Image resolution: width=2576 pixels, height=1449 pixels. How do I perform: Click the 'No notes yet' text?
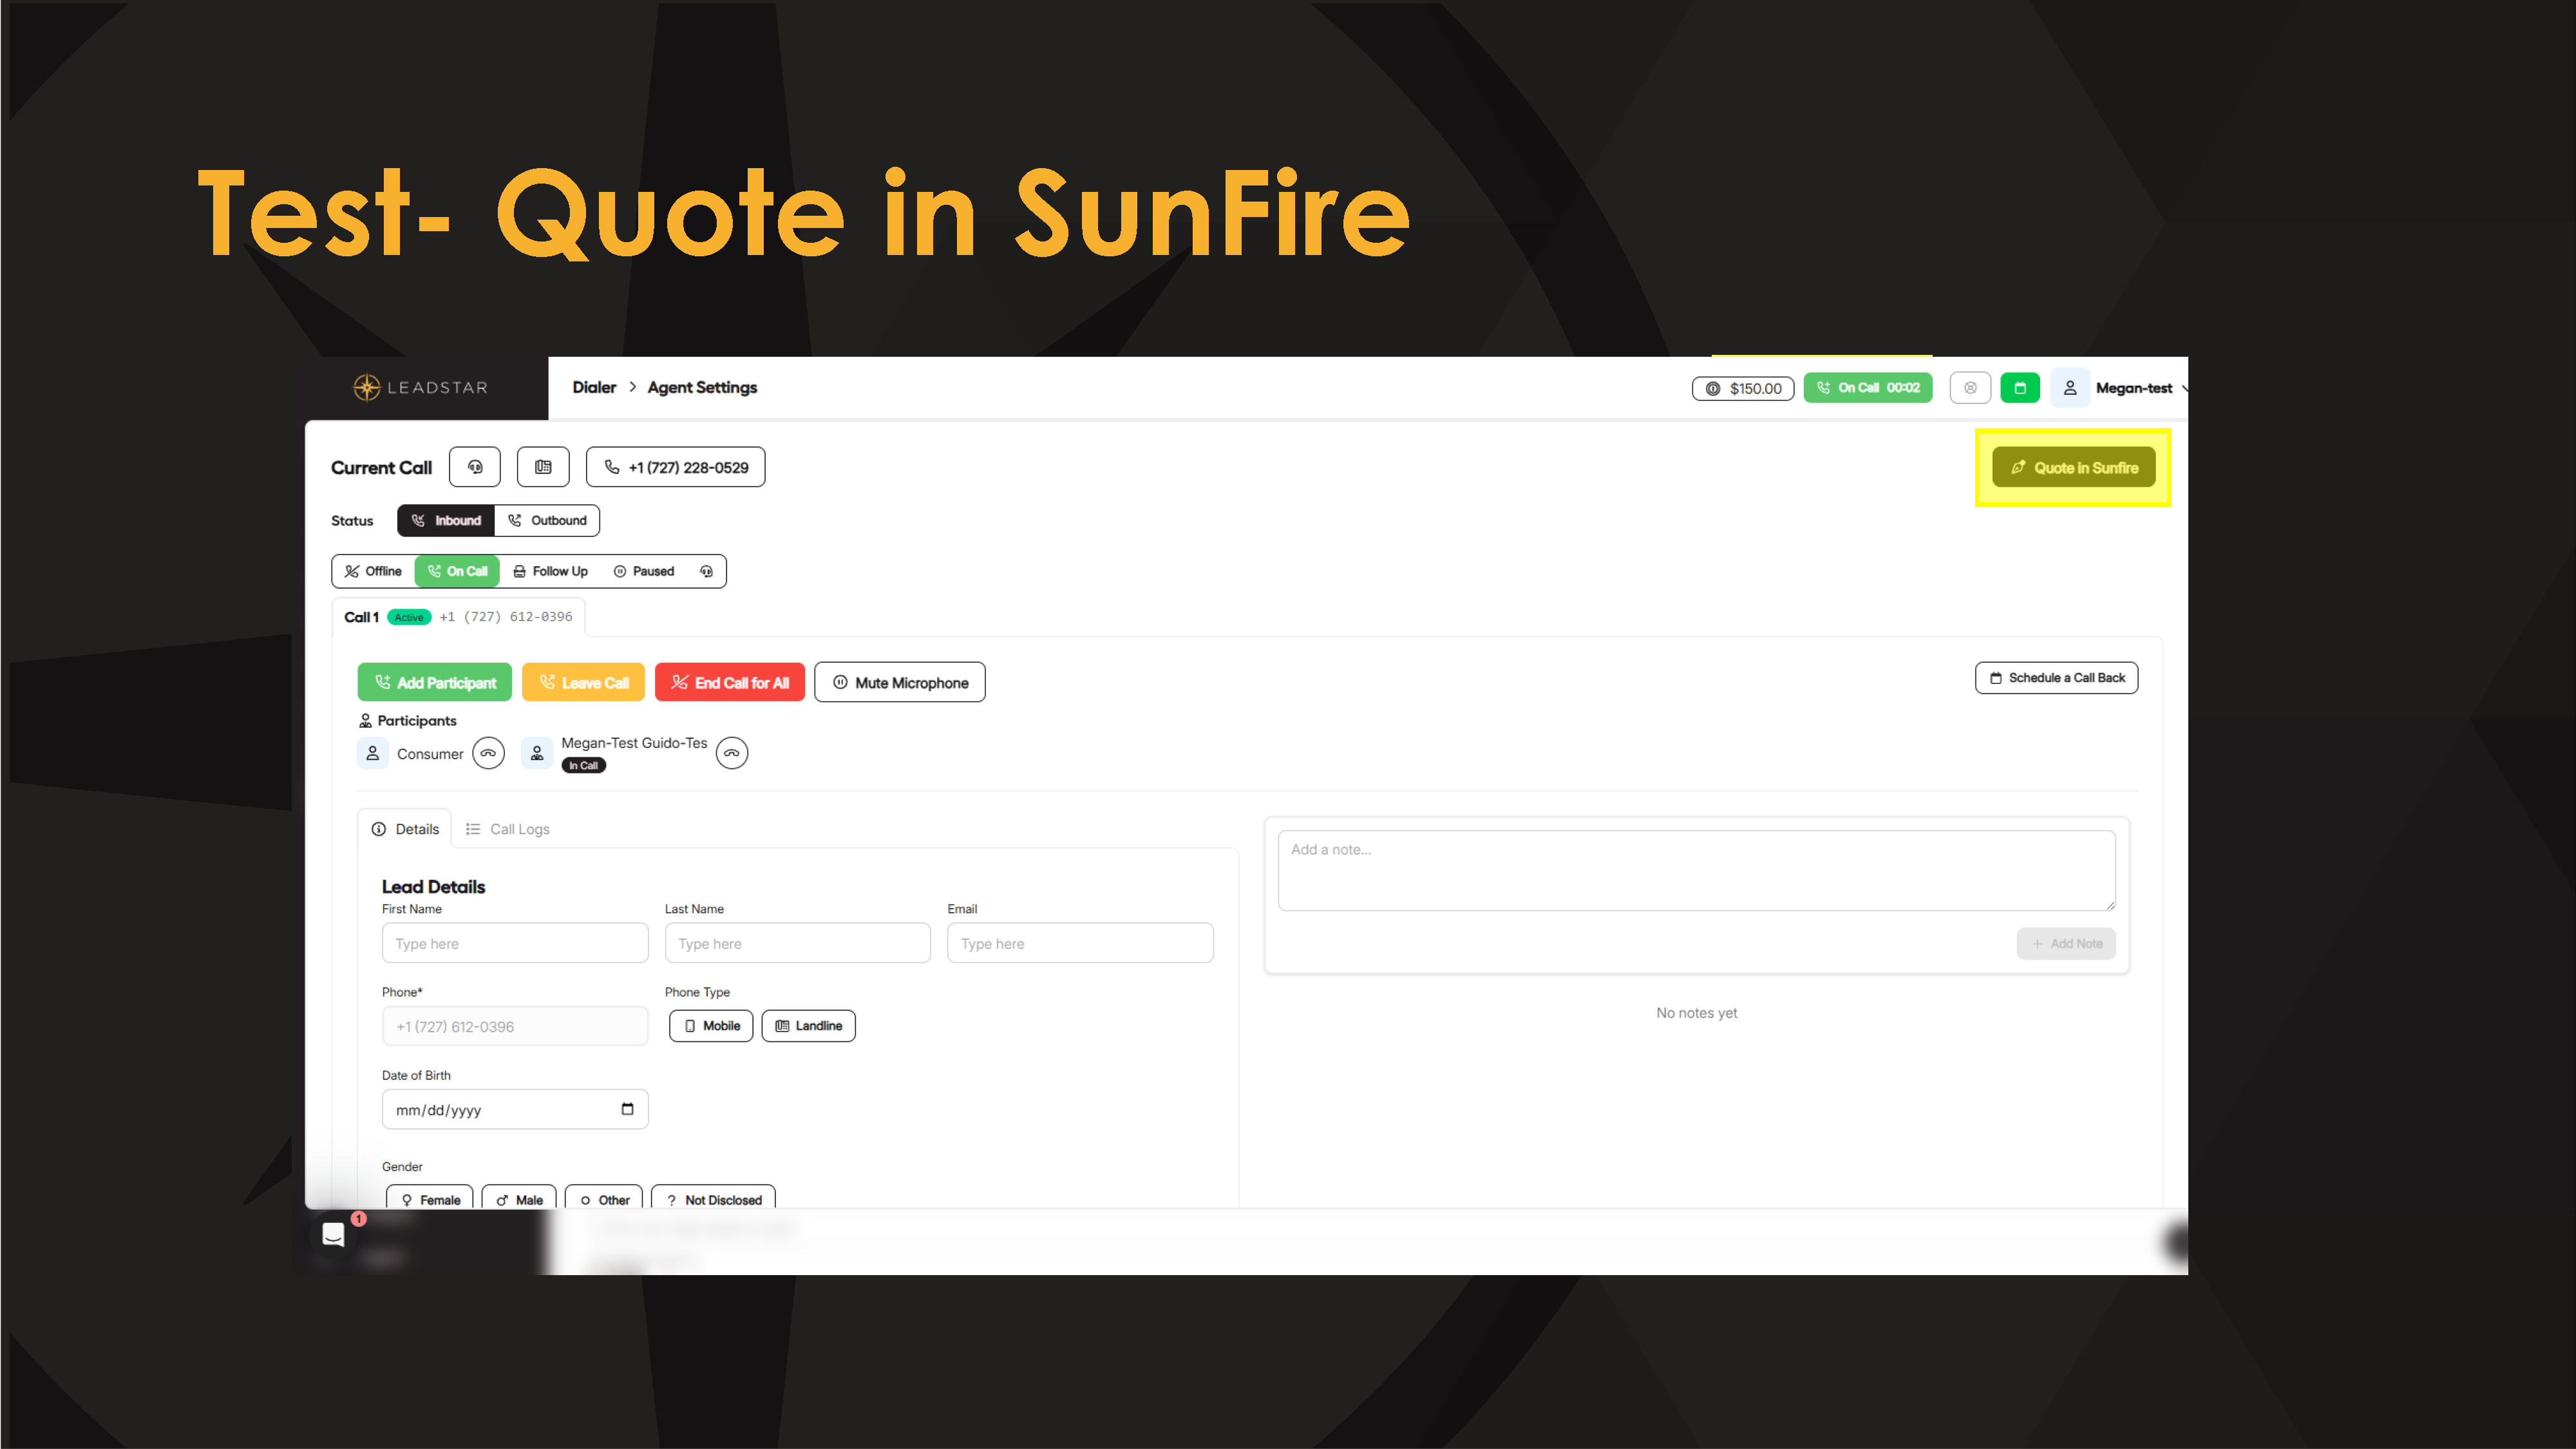click(x=1697, y=1013)
